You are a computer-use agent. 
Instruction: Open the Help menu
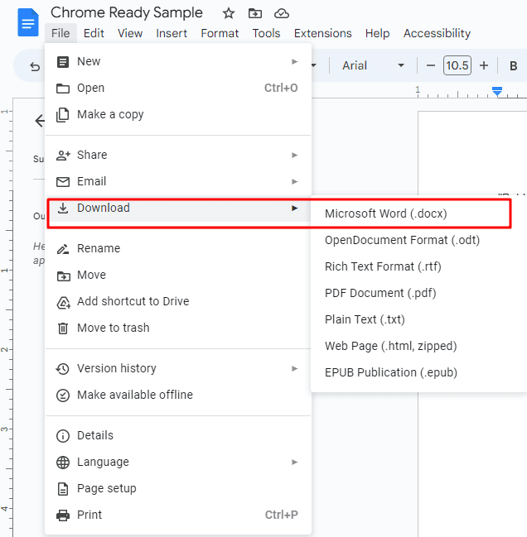coord(377,33)
